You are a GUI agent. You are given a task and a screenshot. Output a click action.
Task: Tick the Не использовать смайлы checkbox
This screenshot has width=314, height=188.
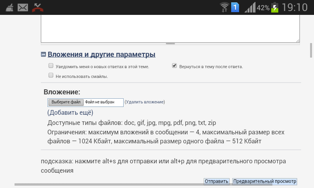click(x=51, y=75)
